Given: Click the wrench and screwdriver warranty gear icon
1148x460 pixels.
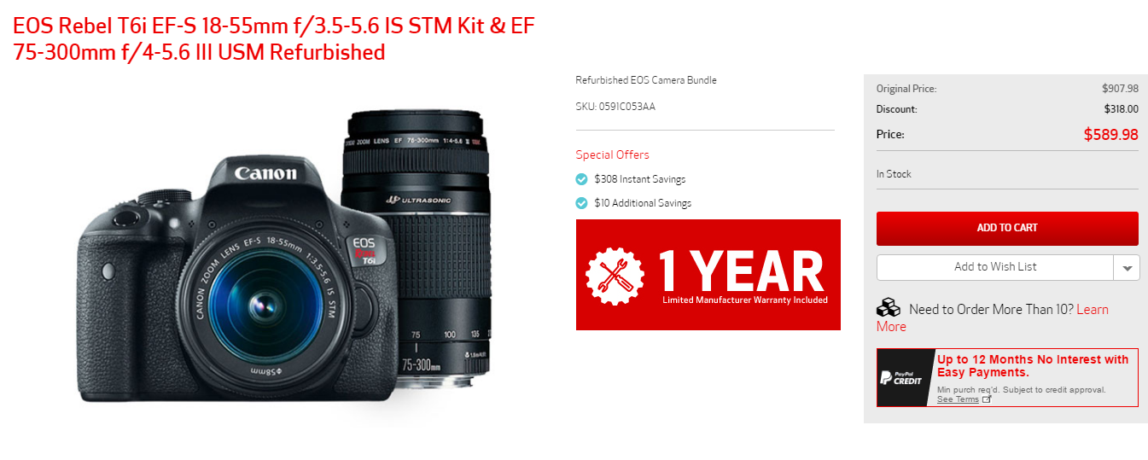Looking at the screenshot, I should (x=615, y=276).
